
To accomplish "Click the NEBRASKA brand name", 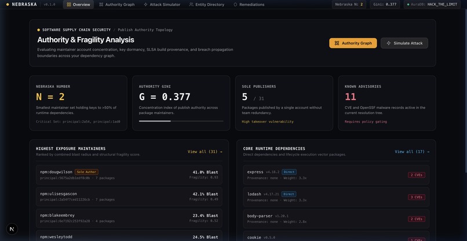I will [24, 5].
